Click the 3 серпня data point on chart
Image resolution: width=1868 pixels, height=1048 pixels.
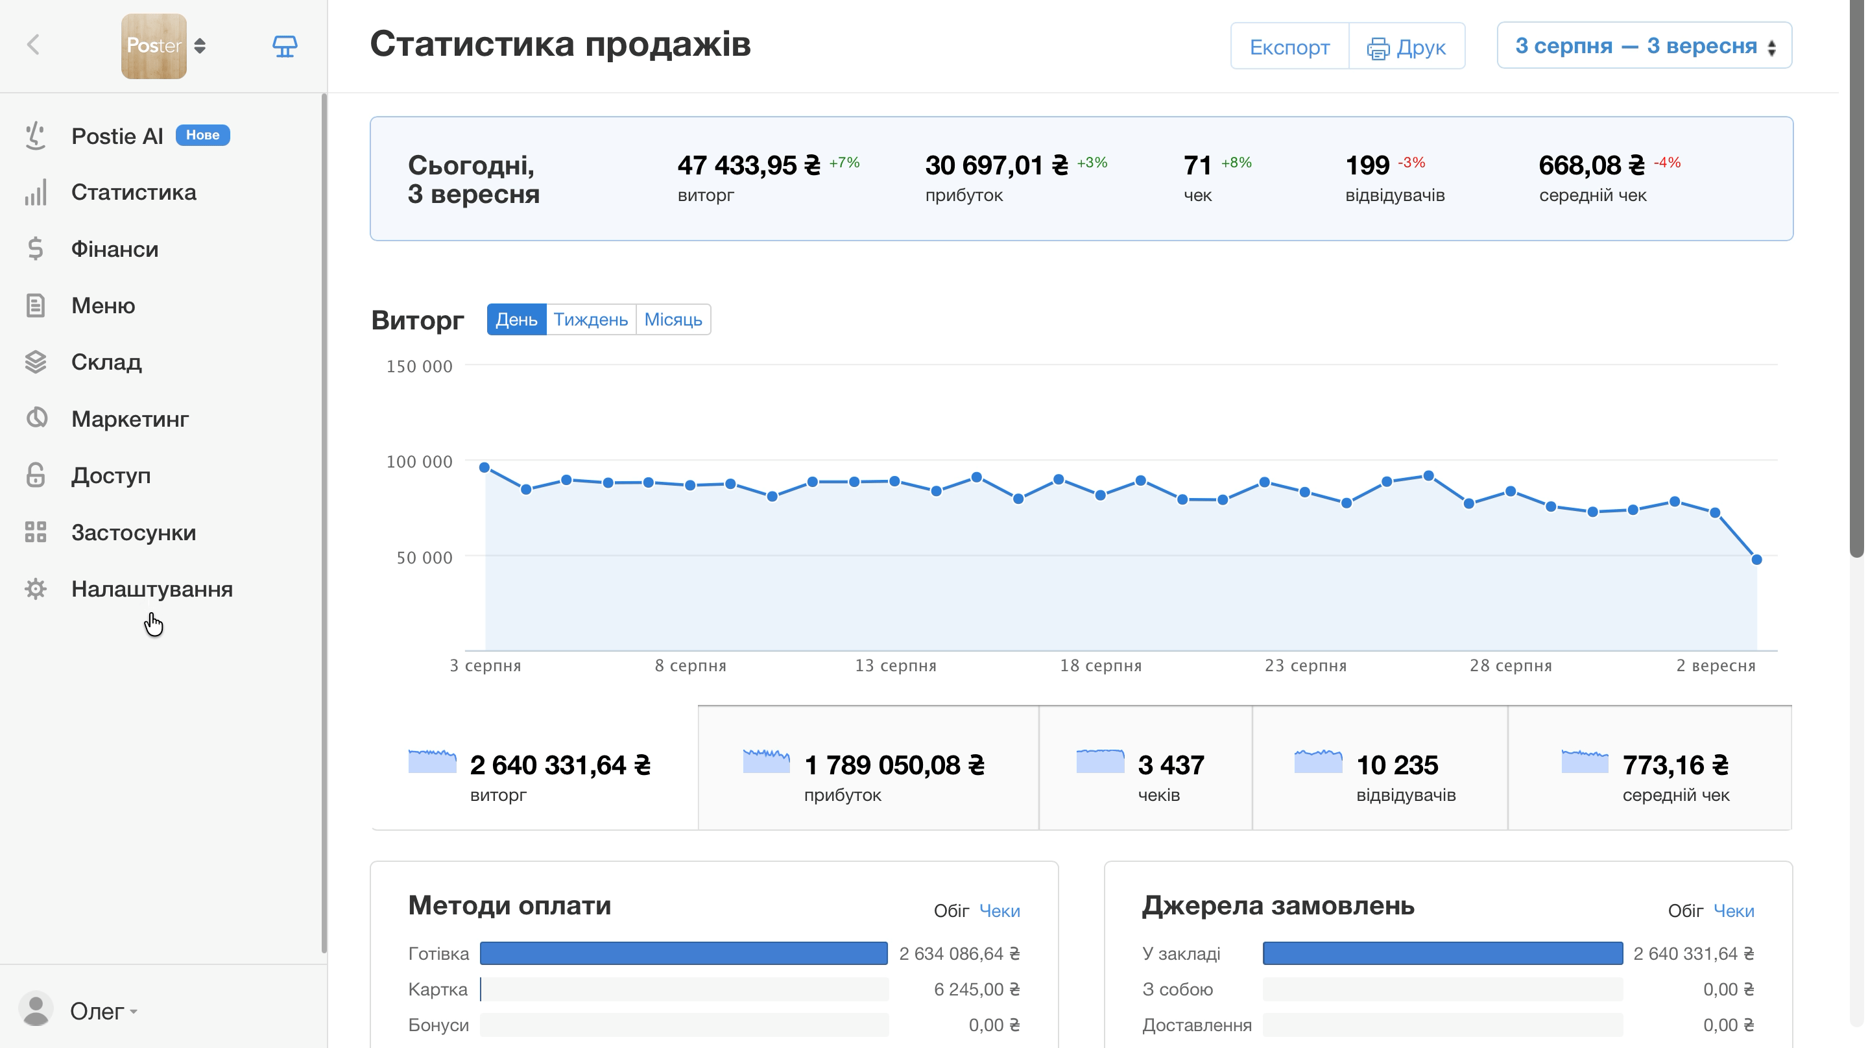coord(485,468)
